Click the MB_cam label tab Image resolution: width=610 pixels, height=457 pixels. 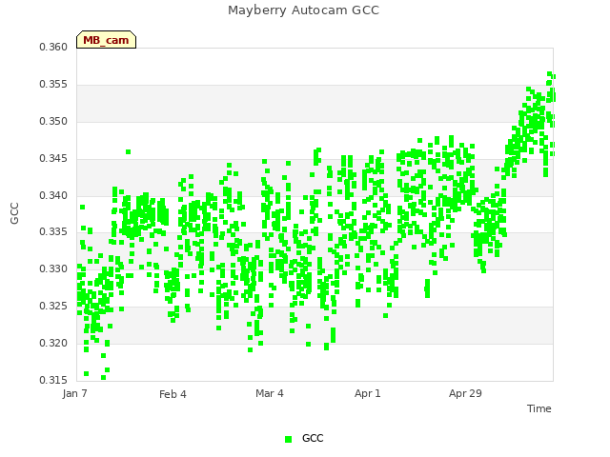point(106,40)
